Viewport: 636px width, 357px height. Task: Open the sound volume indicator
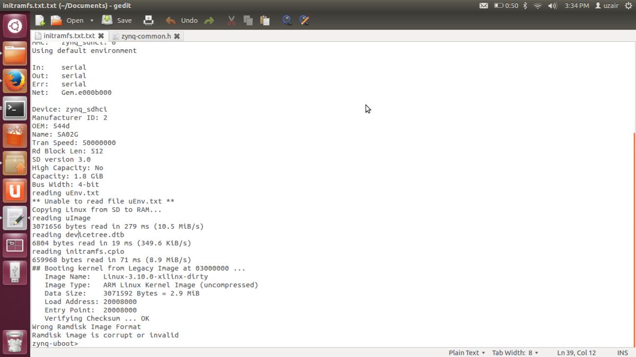(552, 6)
